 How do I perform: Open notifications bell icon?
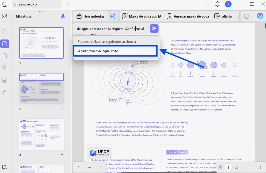click(217, 4)
